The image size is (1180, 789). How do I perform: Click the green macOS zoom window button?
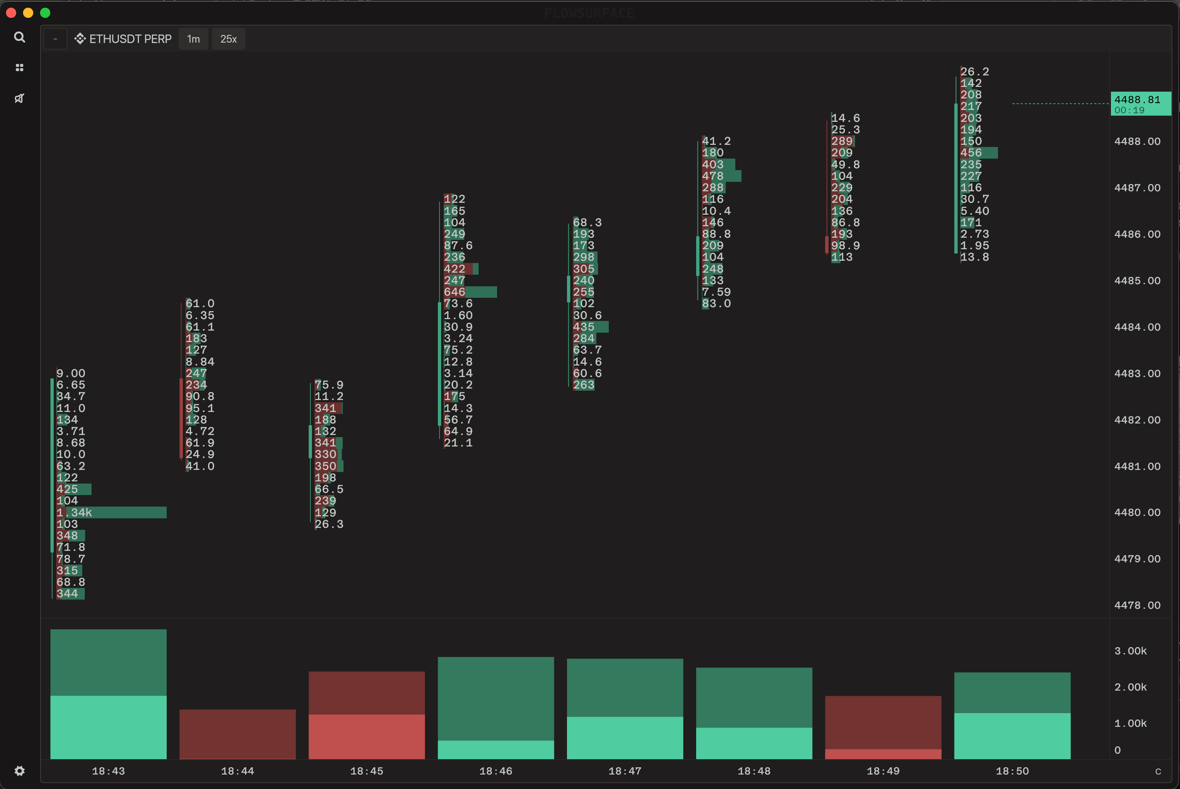tap(45, 13)
